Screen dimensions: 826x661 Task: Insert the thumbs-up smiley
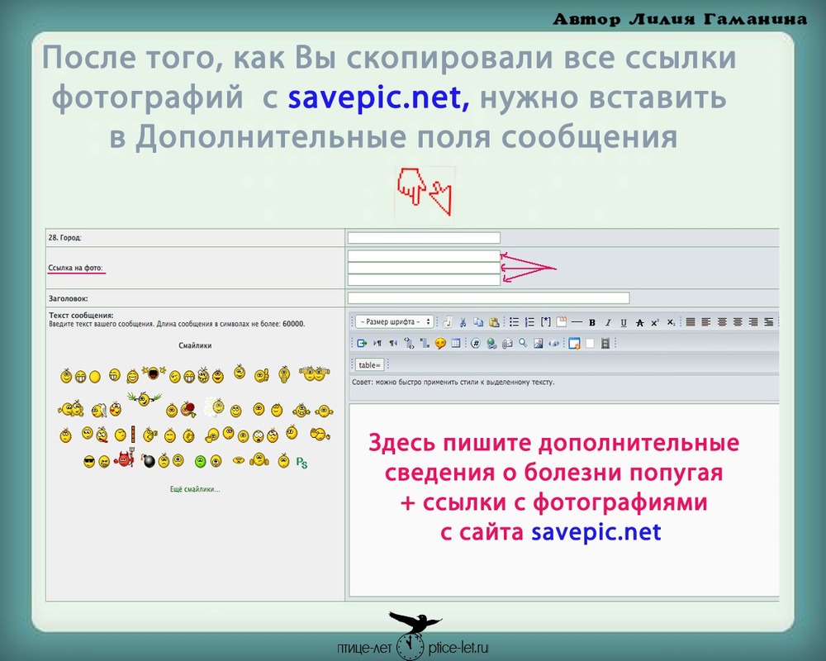point(261,375)
